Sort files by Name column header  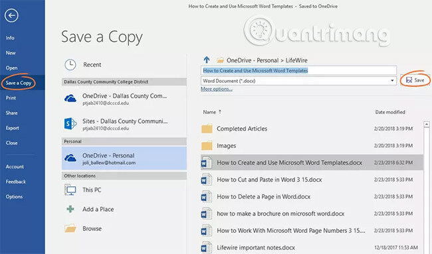pos(209,112)
